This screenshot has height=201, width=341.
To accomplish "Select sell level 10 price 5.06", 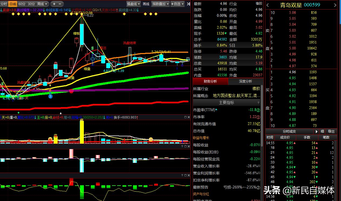I will click(292, 12).
